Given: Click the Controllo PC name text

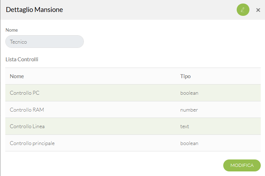Looking at the screenshot, I should tap(24, 93).
